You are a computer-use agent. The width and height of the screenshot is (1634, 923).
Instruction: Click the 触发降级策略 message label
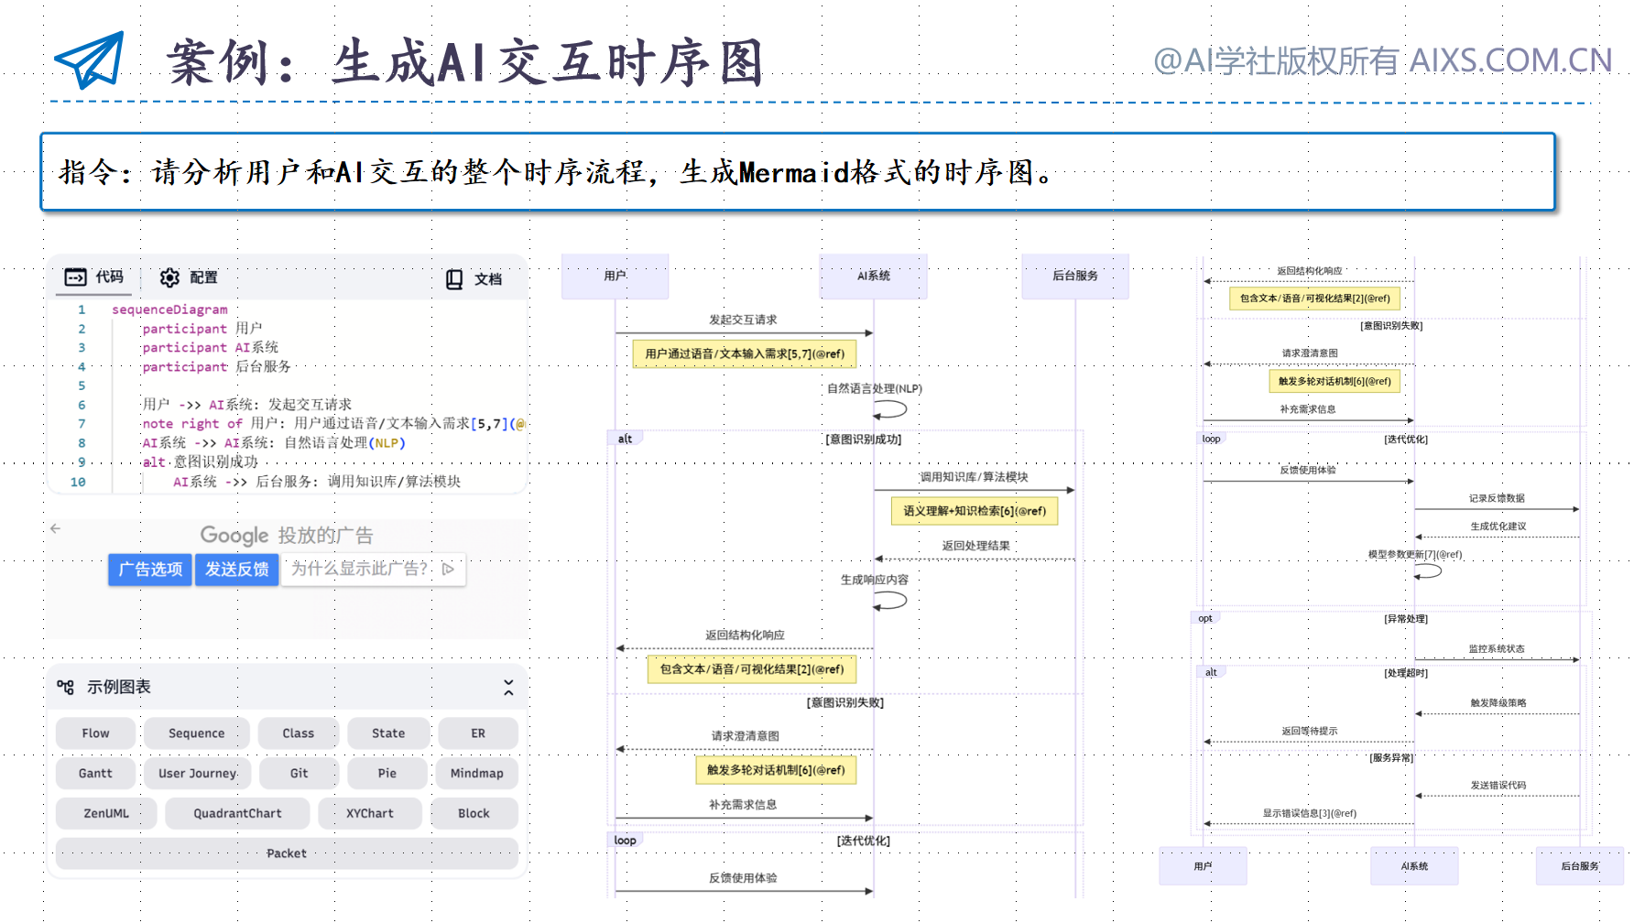tap(1498, 703)
